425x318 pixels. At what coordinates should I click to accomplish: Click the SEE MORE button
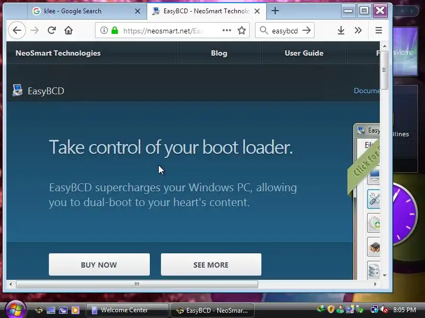pos(211,264)
